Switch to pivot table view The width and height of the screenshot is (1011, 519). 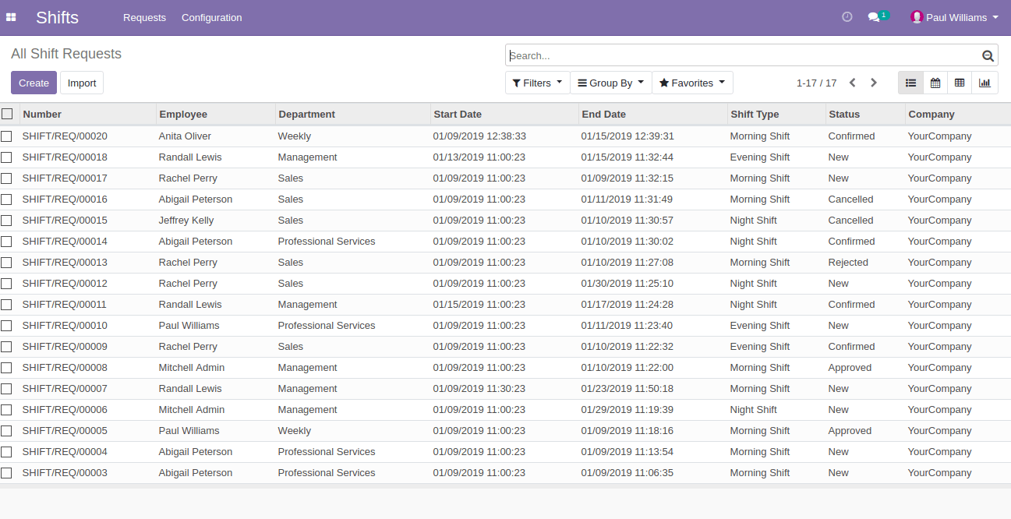click(960, 83)
